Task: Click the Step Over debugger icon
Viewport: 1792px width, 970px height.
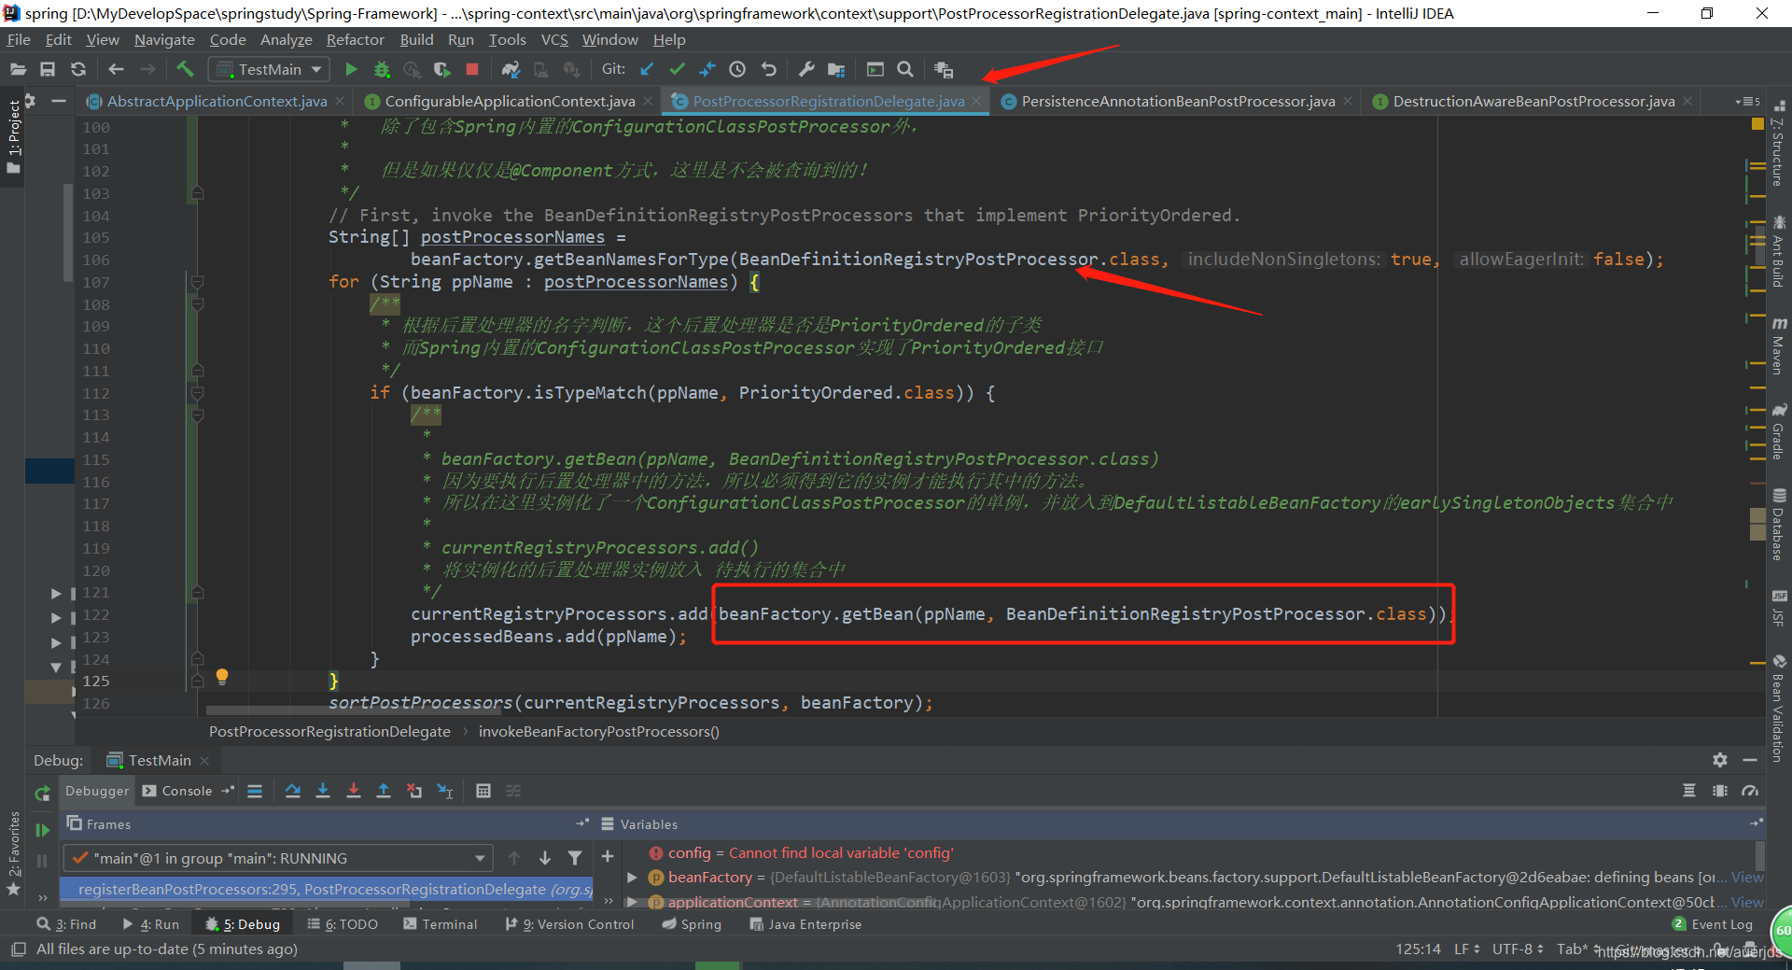Action: (x=293, y=791)
